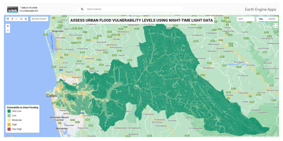The height and width of the screenshot is (141, 283).
Task: Open the Earth Engine Apps link
Action: click(x=260, y=9)
